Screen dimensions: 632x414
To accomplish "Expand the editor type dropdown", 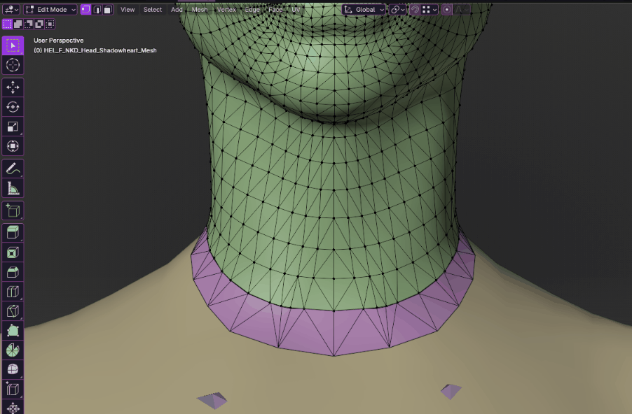I will [11, 10].
